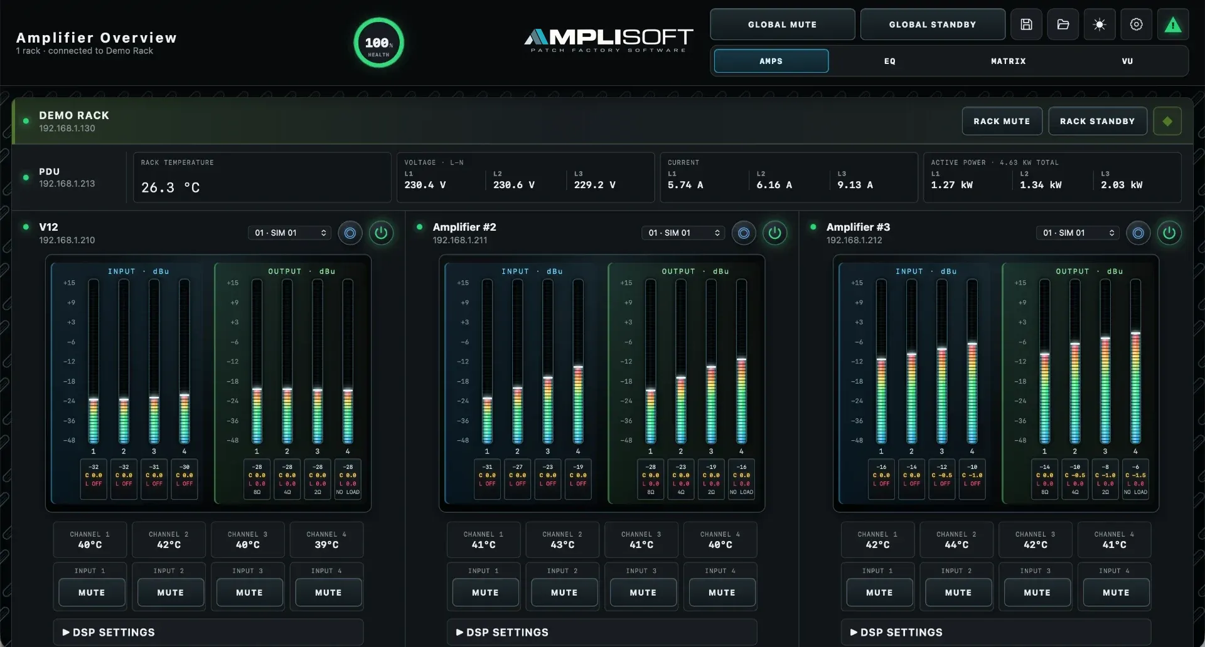Open the V12 preset dropdown 01 - SIM 01
The image size is (1205, 647).
[289, 233]
